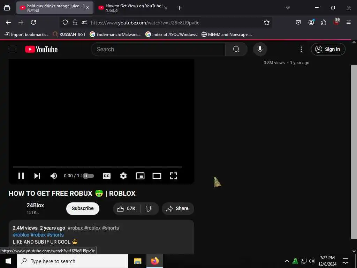Subscribe to the 24Blox channel

83,209
